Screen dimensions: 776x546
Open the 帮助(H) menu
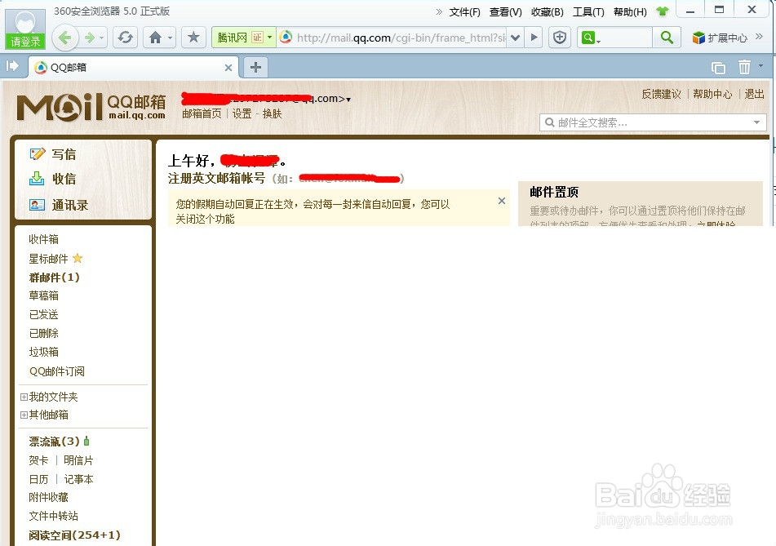click(x=630, y=12)
